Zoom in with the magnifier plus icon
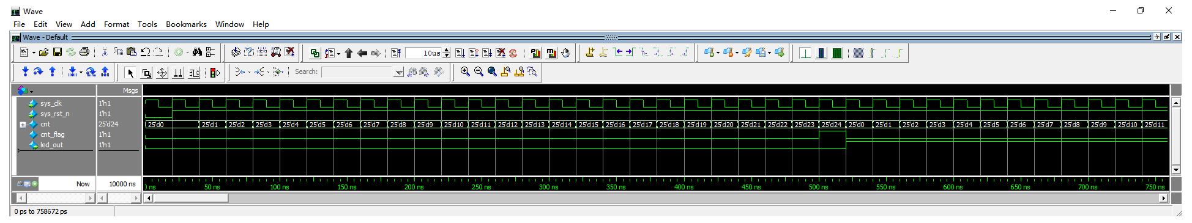Screen dimensions: 1192x223 465,72
